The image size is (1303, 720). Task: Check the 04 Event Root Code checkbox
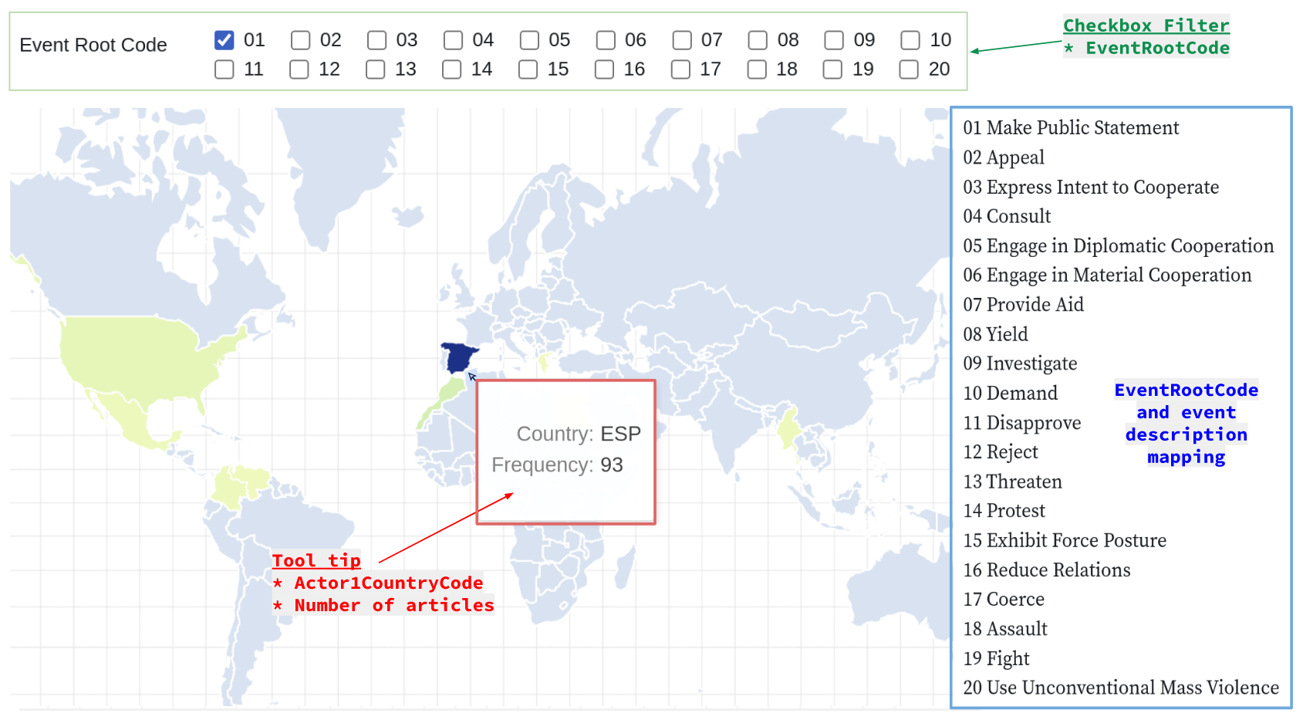coord(453,40)
